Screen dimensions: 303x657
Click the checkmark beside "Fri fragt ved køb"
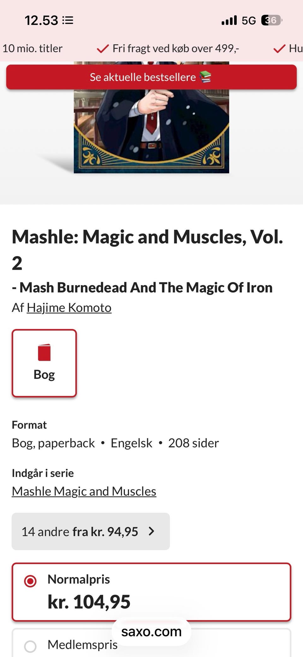[103, 49]
